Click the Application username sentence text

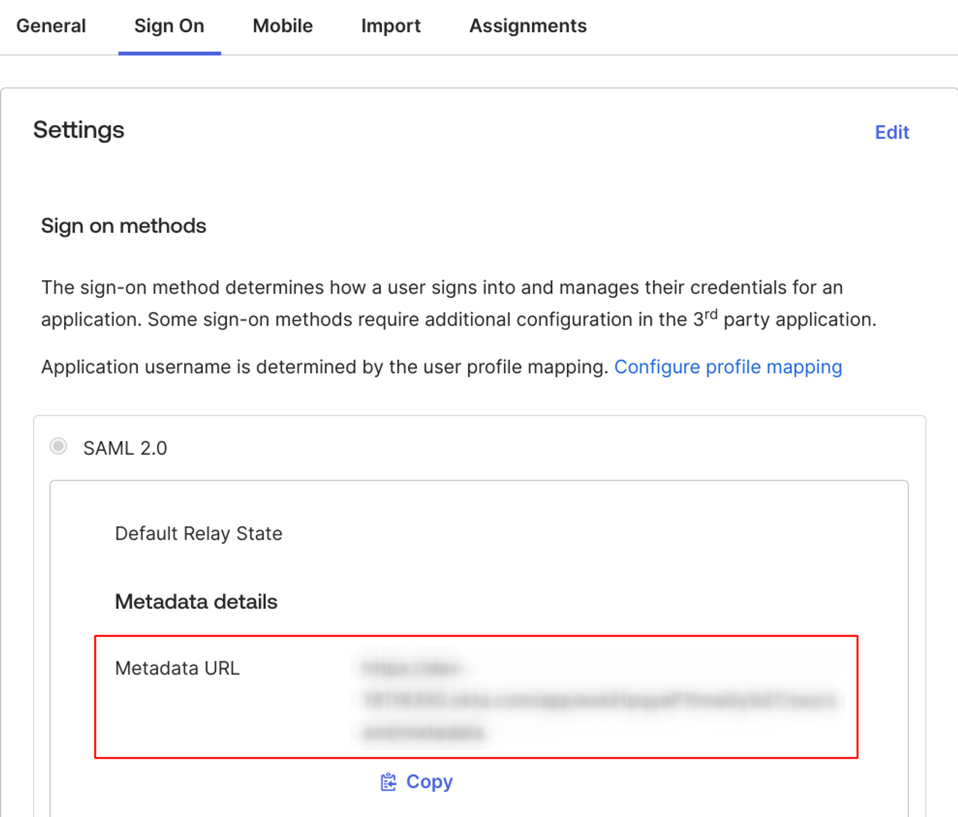324,367
